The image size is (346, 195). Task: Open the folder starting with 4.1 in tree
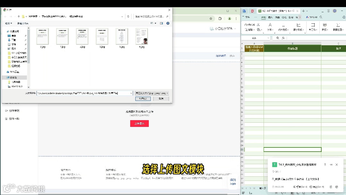(17, 53)
